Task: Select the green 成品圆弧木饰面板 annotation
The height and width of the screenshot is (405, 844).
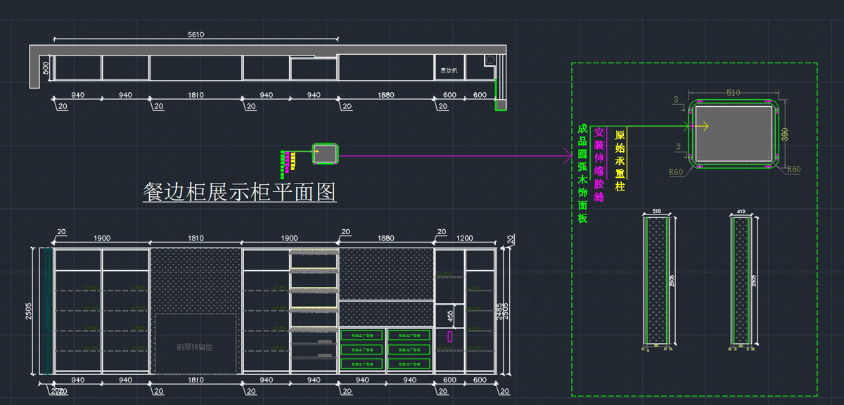Action: pos(582,174)
